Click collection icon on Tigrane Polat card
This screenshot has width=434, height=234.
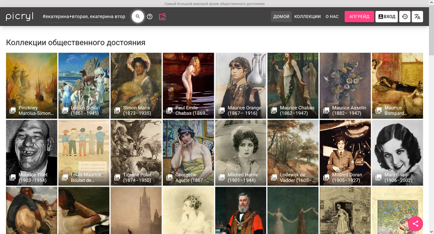(x=117, y=177)
